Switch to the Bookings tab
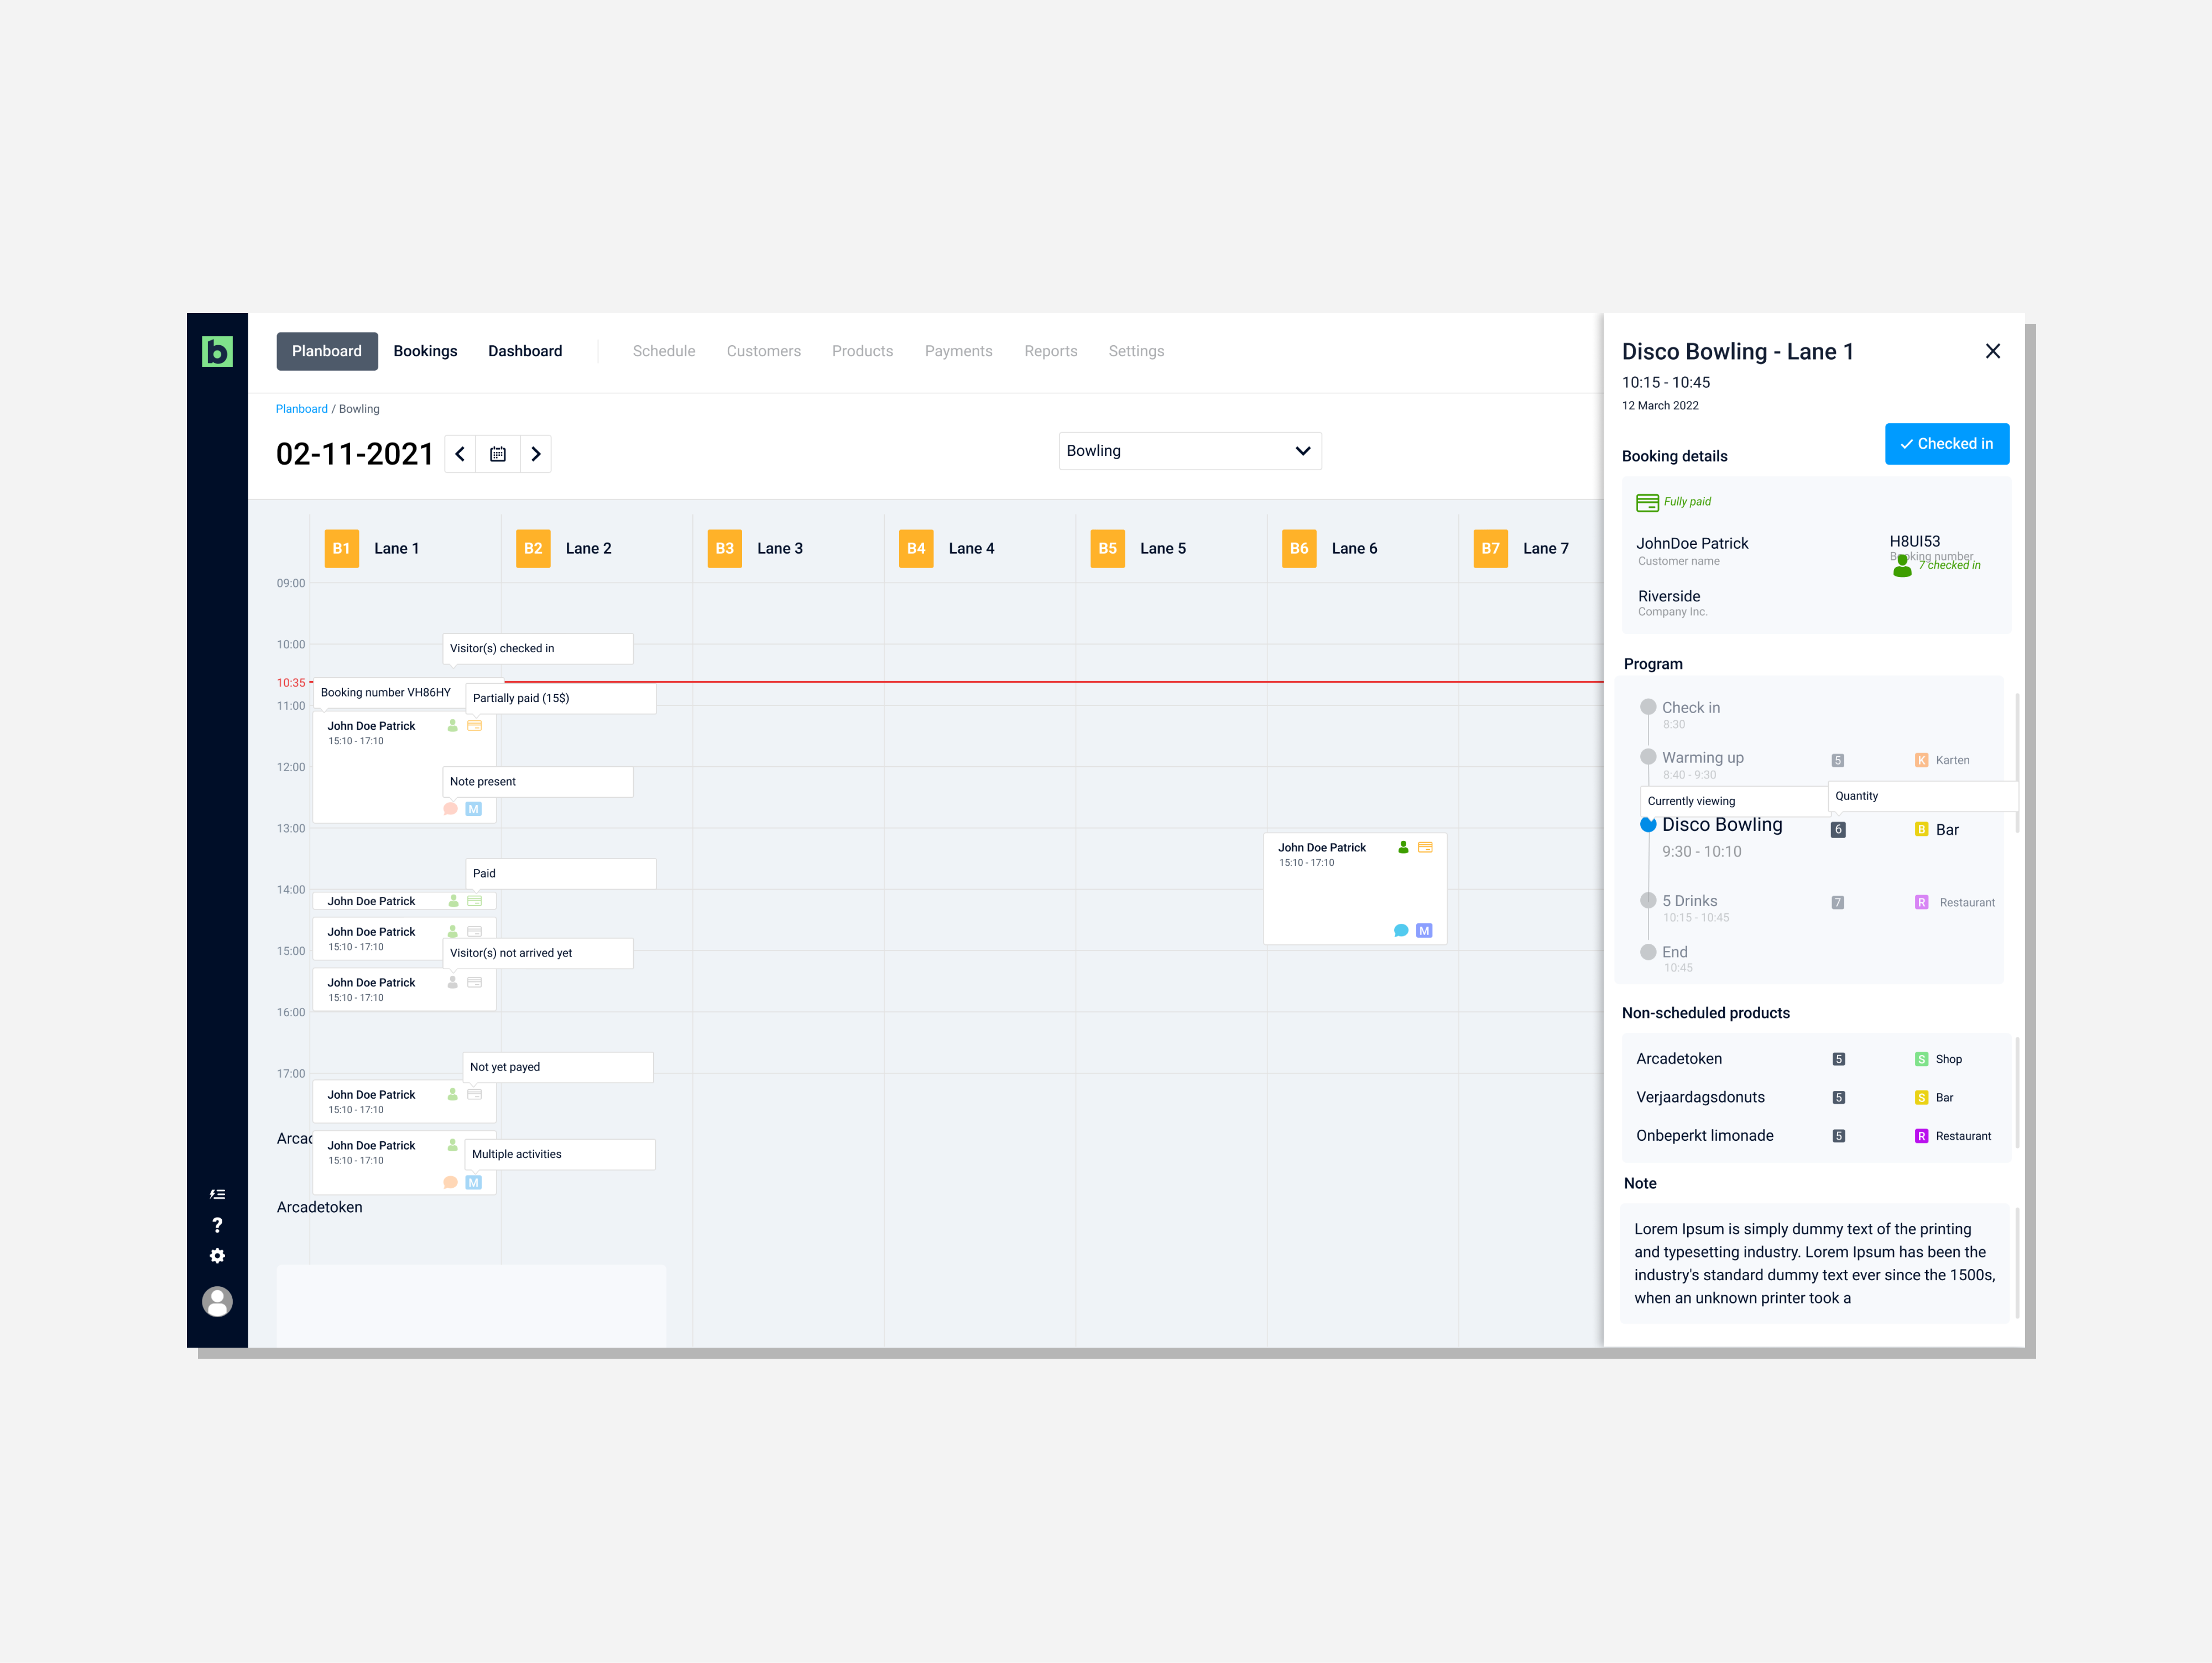 (x=425, y=351)
